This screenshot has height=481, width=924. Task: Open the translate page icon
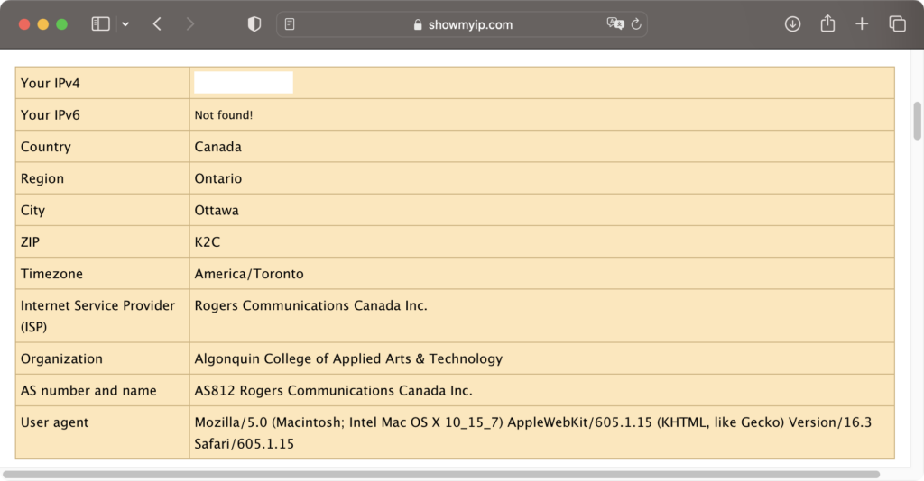click(x=615, y=23)
